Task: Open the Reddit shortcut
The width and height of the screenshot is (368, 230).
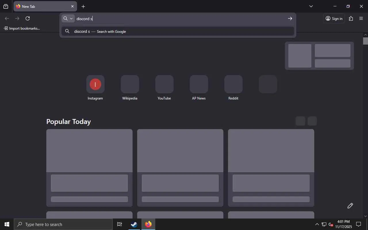Action: (233, 88)
